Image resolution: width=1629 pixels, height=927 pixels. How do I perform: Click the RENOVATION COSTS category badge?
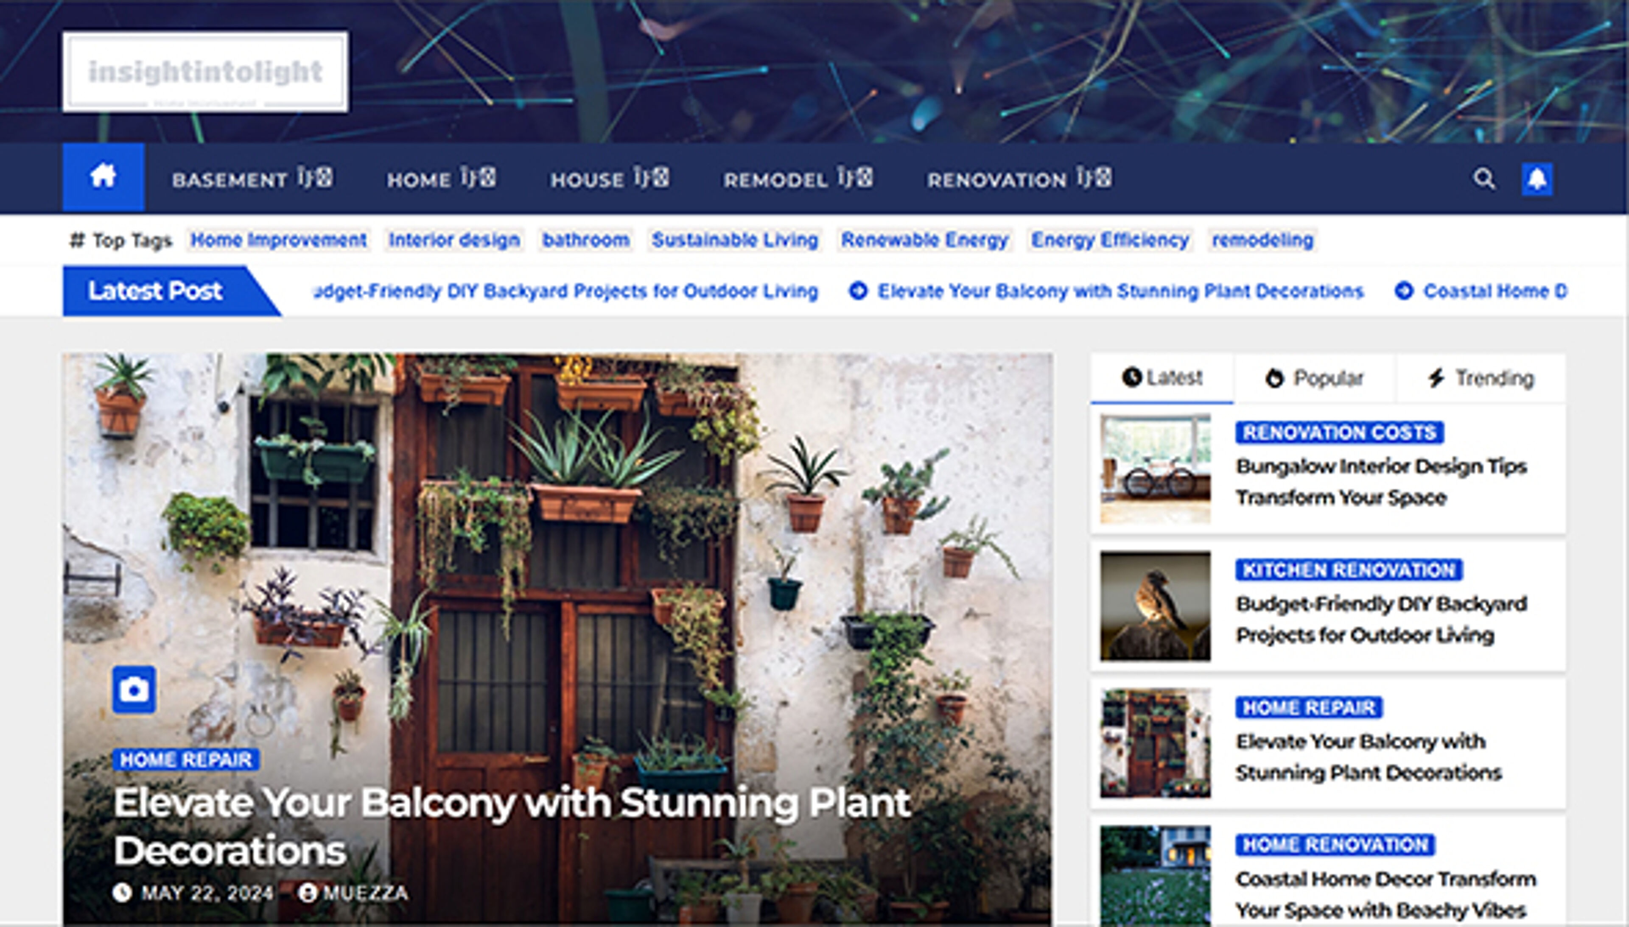pyautogui.click(x=1339, y=432)
